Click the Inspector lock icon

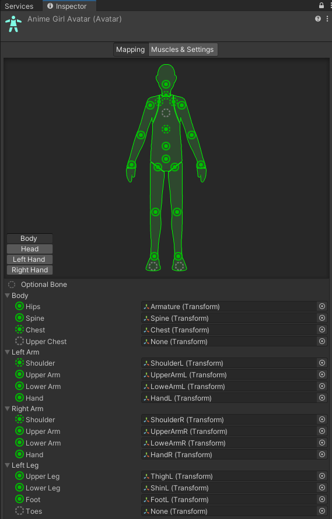(321, 6)
